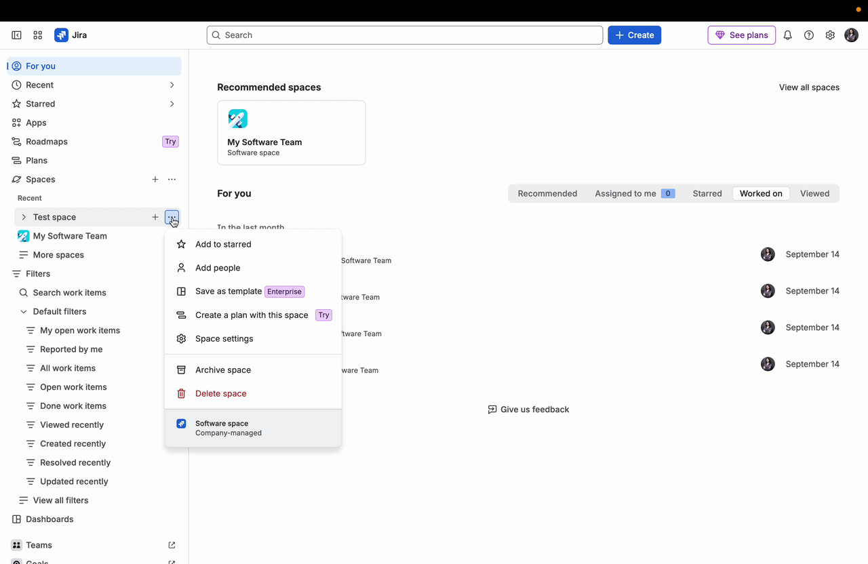Open For you in sidebar

(x=94, y=66)
